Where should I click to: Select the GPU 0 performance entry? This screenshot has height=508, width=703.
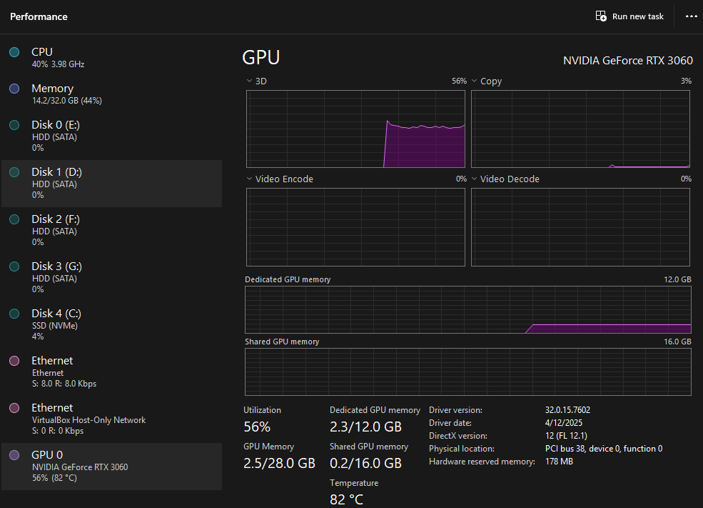(x=111, y=467)
